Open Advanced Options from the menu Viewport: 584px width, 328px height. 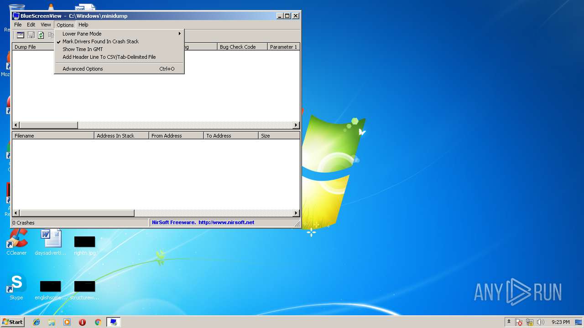[120, 69]
